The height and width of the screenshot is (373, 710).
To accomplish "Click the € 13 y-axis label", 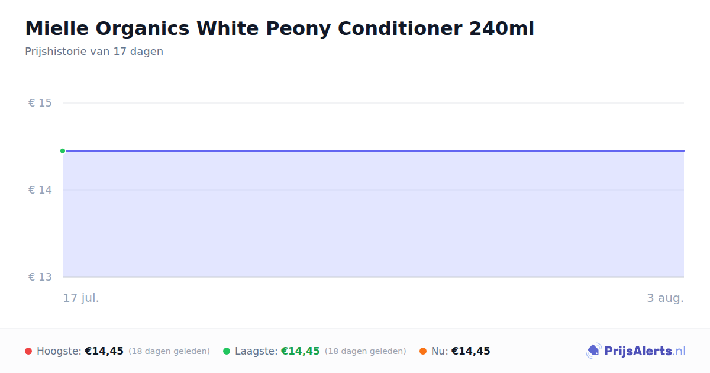I will [x=40, y=277].
